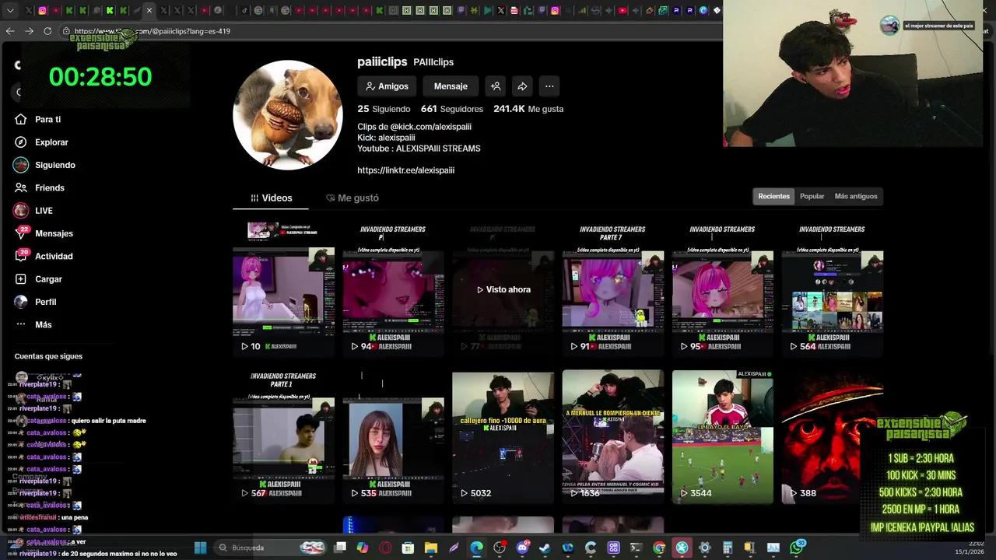Open the video with 564 views
996x560 pixels.
pyautogui.click(x=833, y=289)
